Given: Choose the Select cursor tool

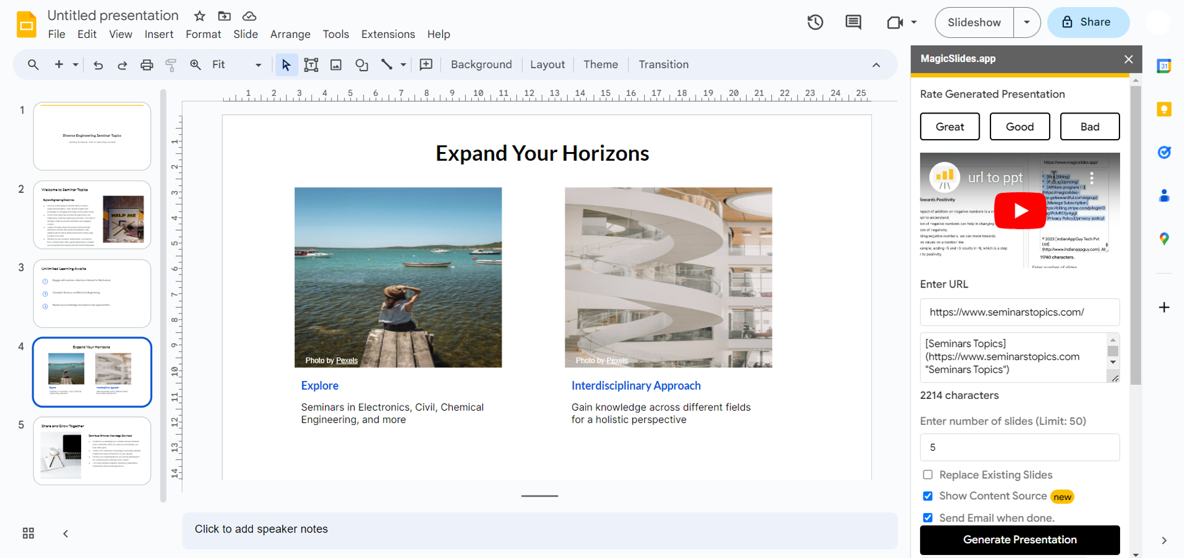Looking at the screenshot, I should [286, 64].
